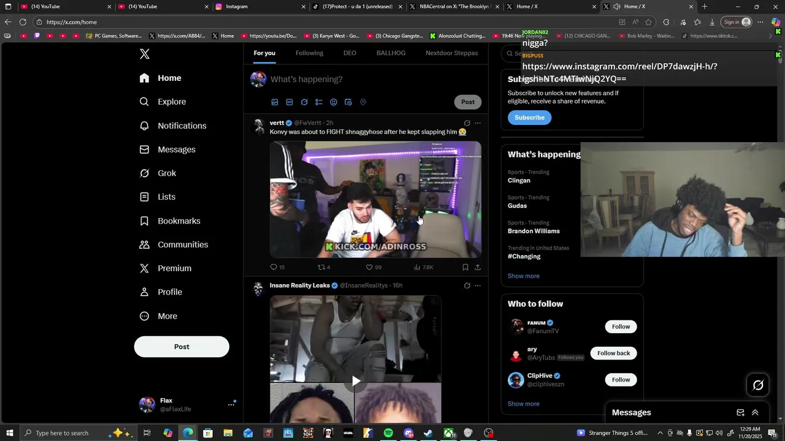Open Insane Reality Leaks profile name

pyautogui.click(x=300, y=285)
